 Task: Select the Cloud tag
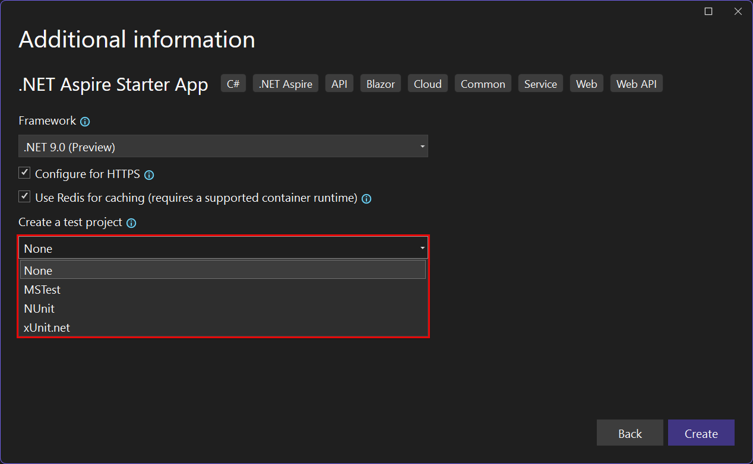pyautogui.click(x=428, y=83)
